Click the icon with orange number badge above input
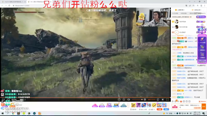Viewport: 207px width, 116px height. click(x=176, y=101)
